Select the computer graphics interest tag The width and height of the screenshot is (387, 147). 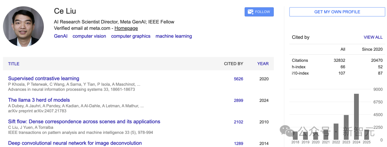(131, 36)
